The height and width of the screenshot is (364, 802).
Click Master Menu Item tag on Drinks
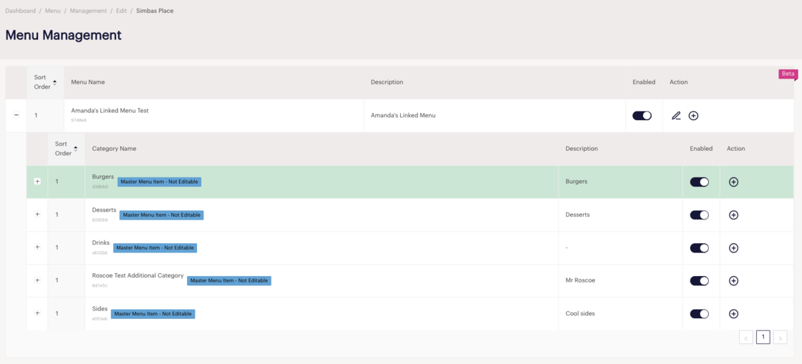155,247
